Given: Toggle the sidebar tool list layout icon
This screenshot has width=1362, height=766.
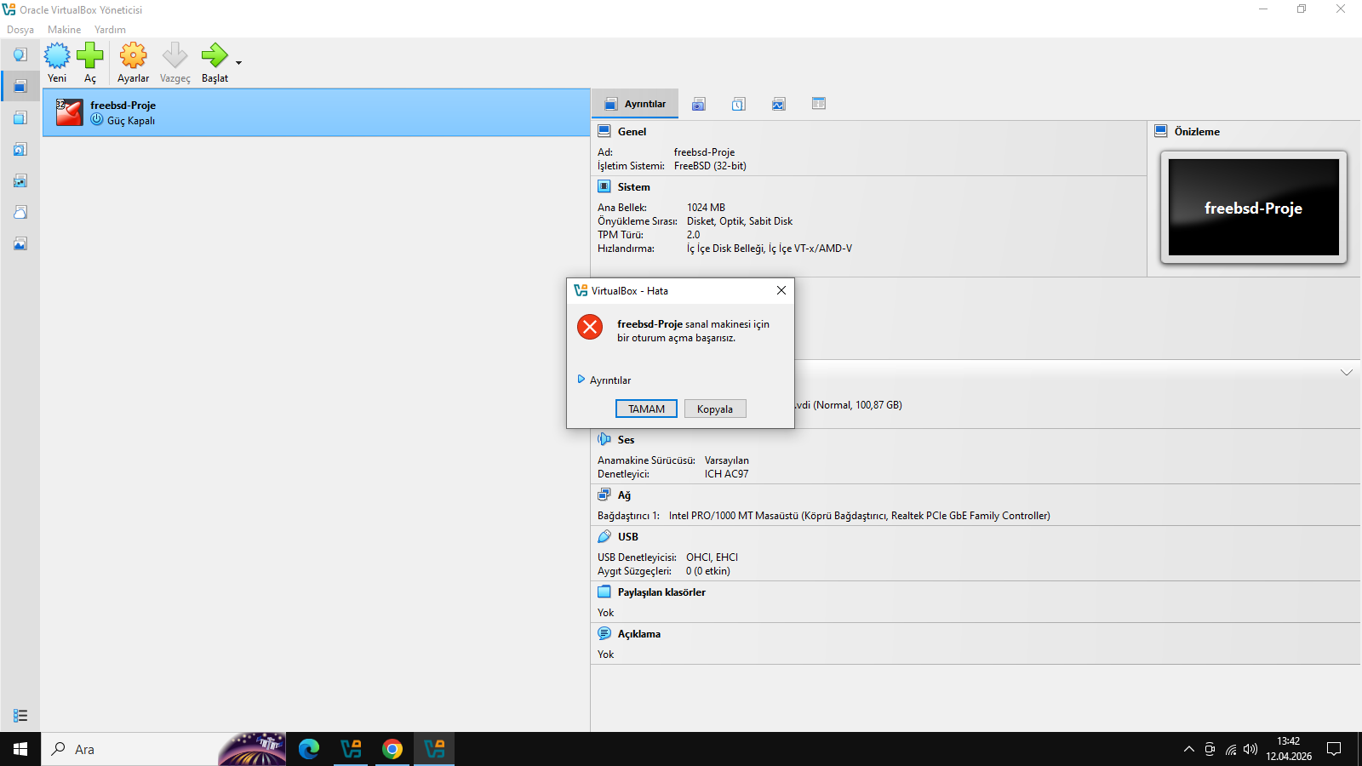Looking at the screenshot, I should click(20, 716).
